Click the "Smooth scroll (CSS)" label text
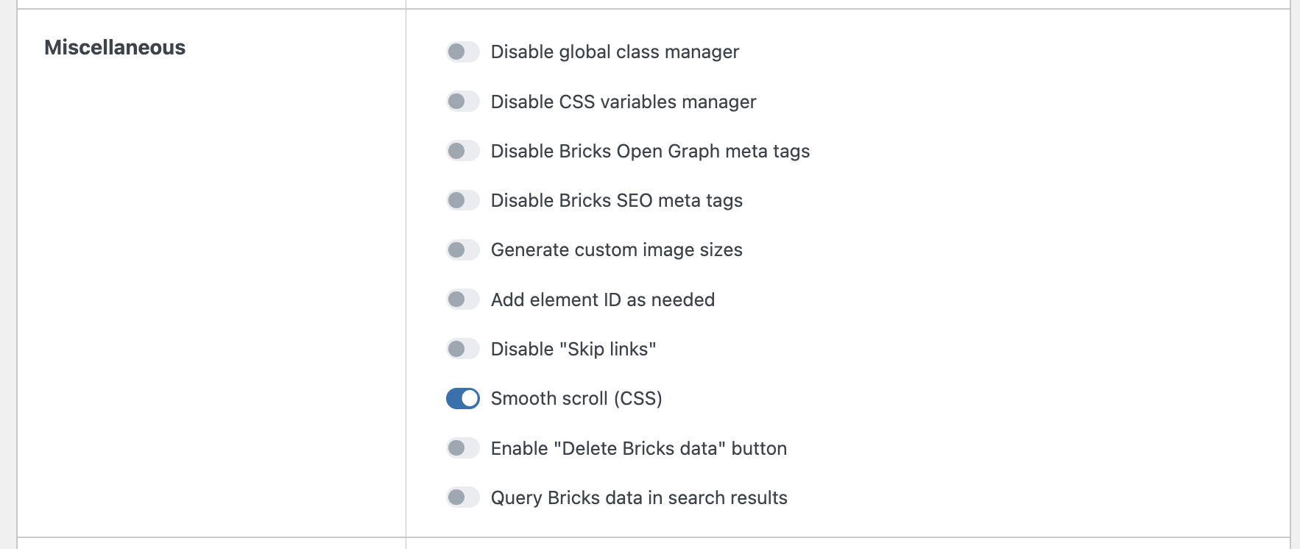This screenshot has height=549, width=1300. (x=576, y=398)
